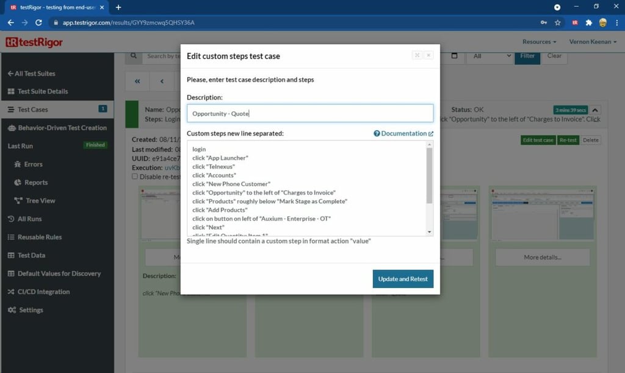The width and height of the screenshot is (625, 373).
Task: Click the rightmost screenshot thumbnail
Action: 543,214
